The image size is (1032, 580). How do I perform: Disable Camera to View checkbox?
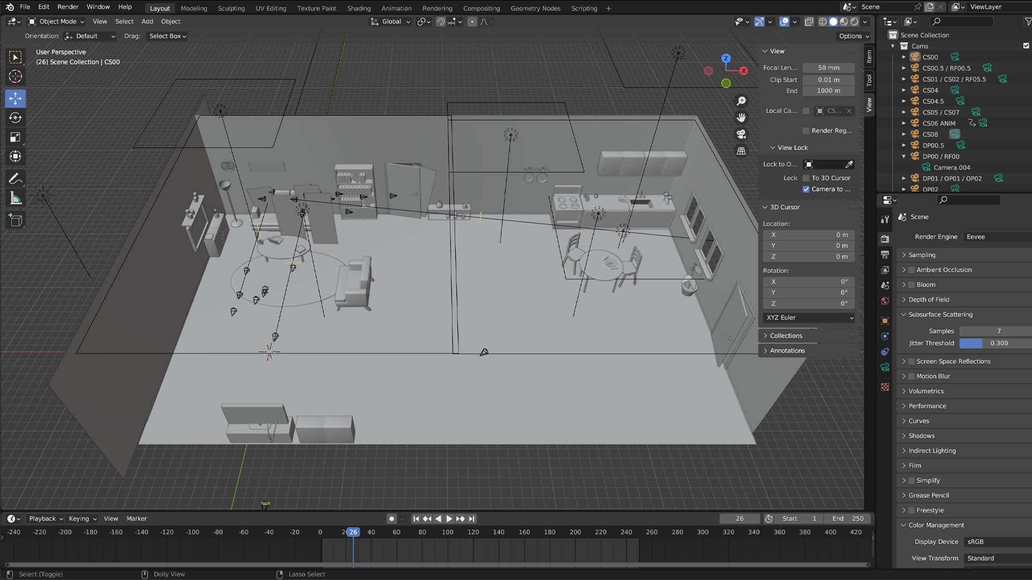click(806, 189)
